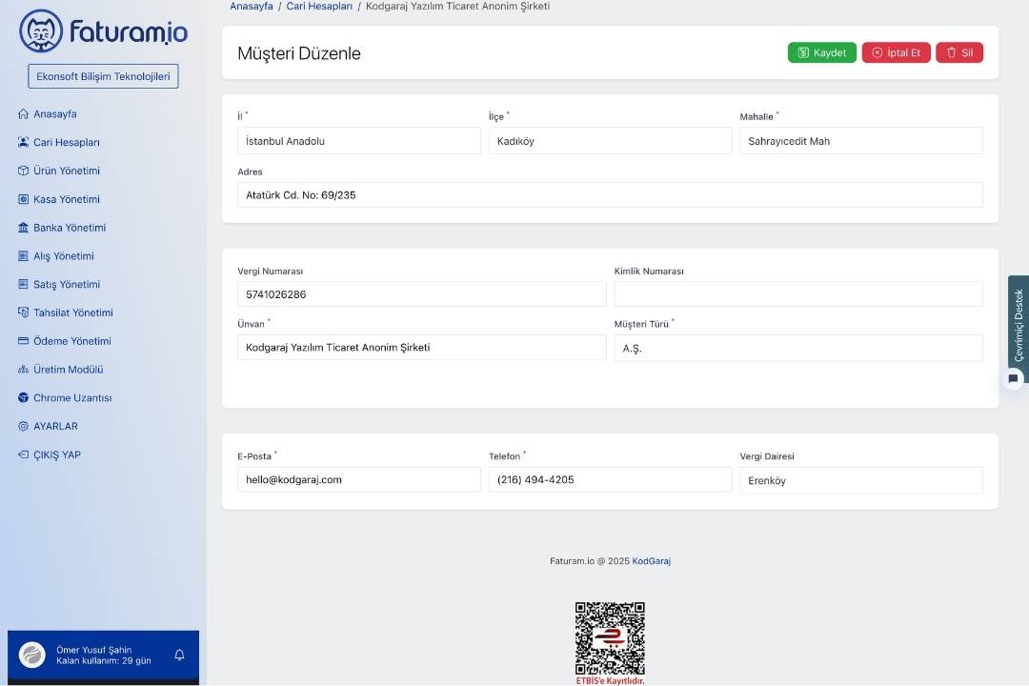This screenshot has width=1029, height=686.
Task: Follow the Cari Hesapları breadcrumb link
Action: (319, 6)
